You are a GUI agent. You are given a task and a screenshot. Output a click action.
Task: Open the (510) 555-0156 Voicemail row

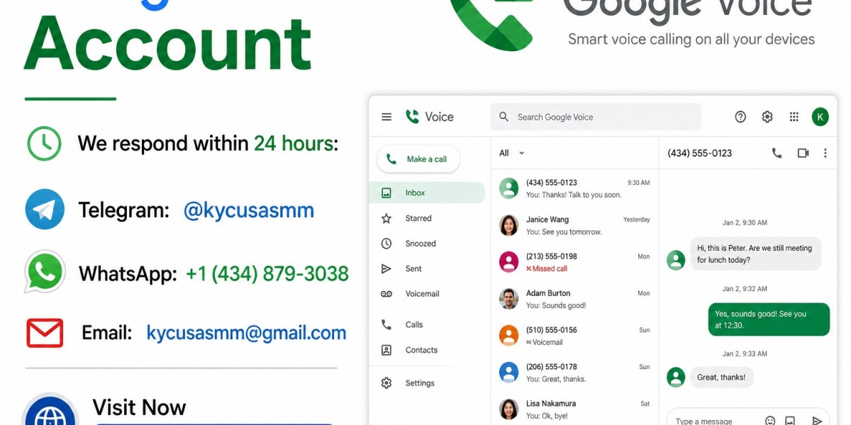574,336
